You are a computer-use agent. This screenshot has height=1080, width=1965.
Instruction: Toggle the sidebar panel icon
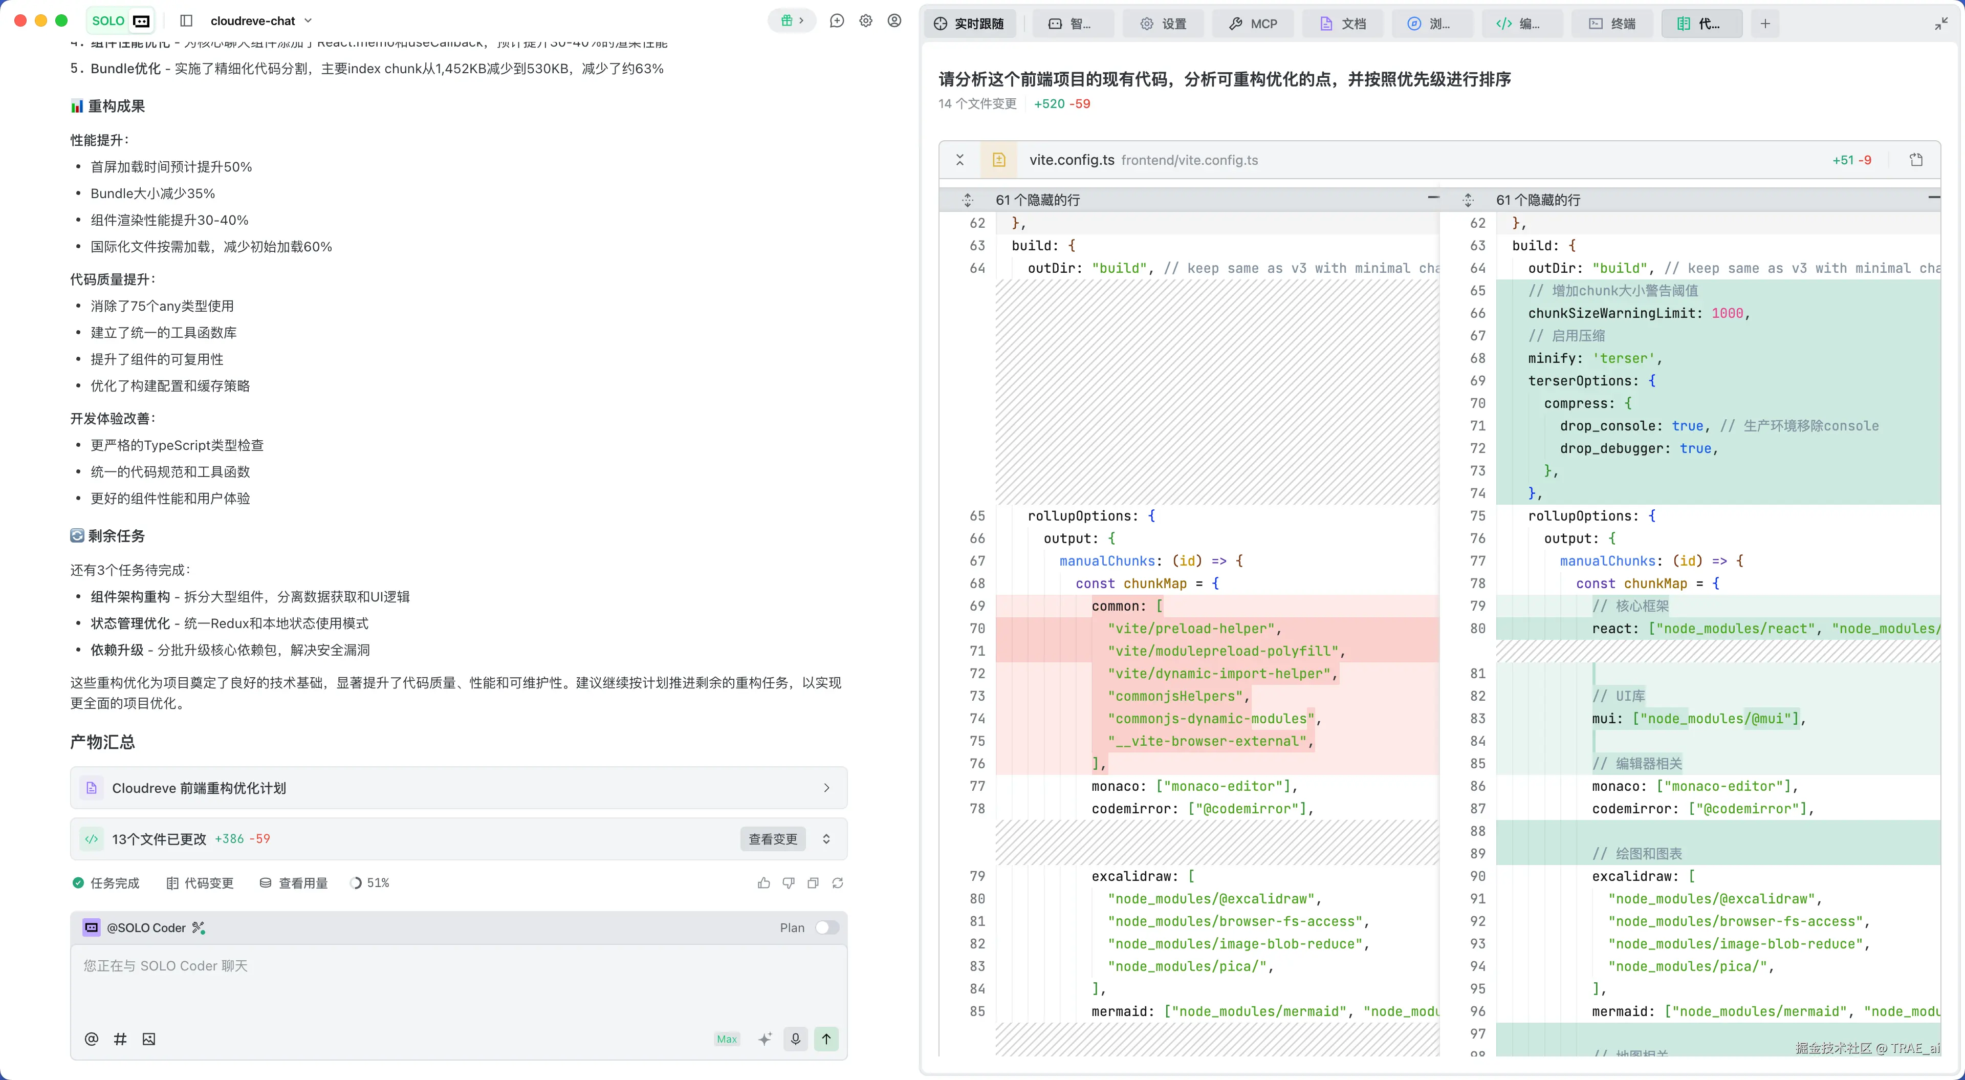(x=186, y=20)
